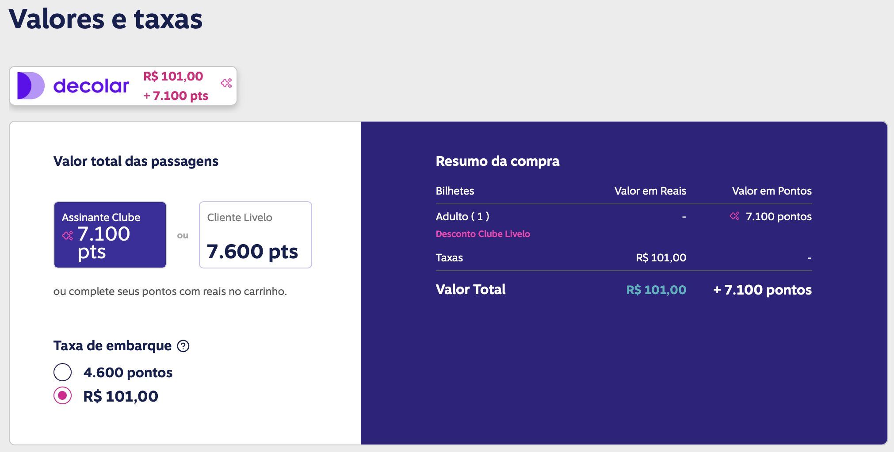
Task: Choose the Assinante Clube 7.100 pts option
Action: click(x=110, y=235)
